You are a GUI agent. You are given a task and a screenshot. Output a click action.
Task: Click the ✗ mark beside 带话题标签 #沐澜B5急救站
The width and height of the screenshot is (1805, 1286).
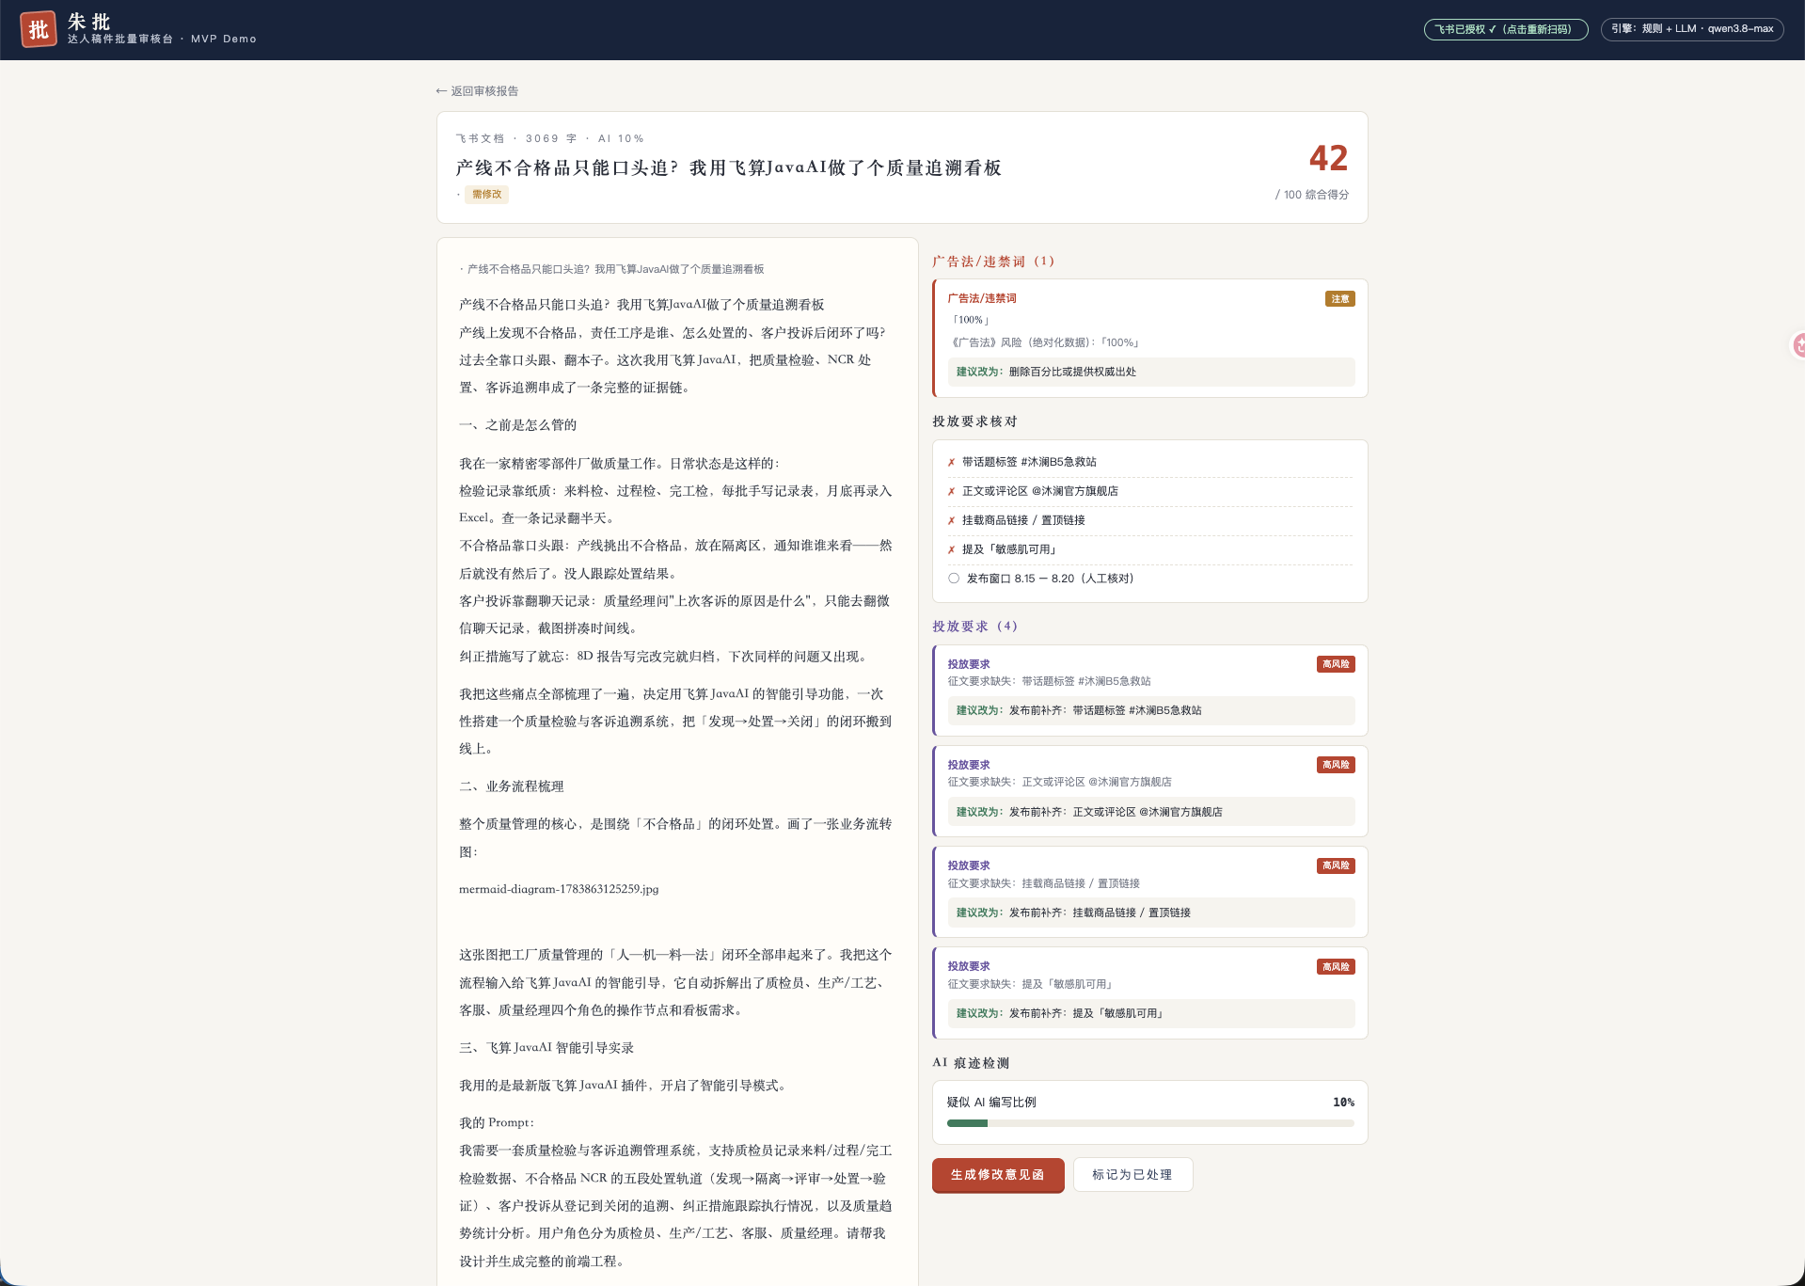(x=951, y=462)
